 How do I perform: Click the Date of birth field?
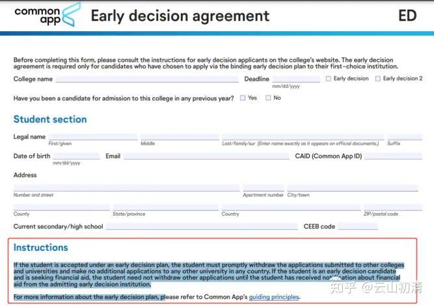[x=76, y=156]
